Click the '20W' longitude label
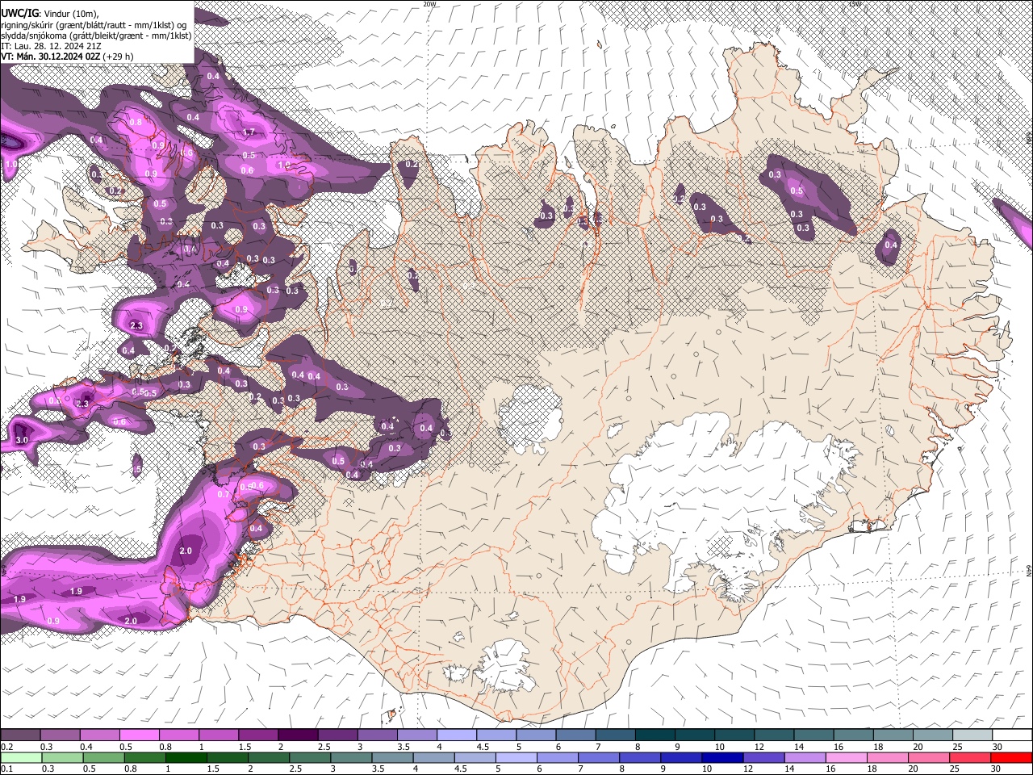 (x=429, y=4)
